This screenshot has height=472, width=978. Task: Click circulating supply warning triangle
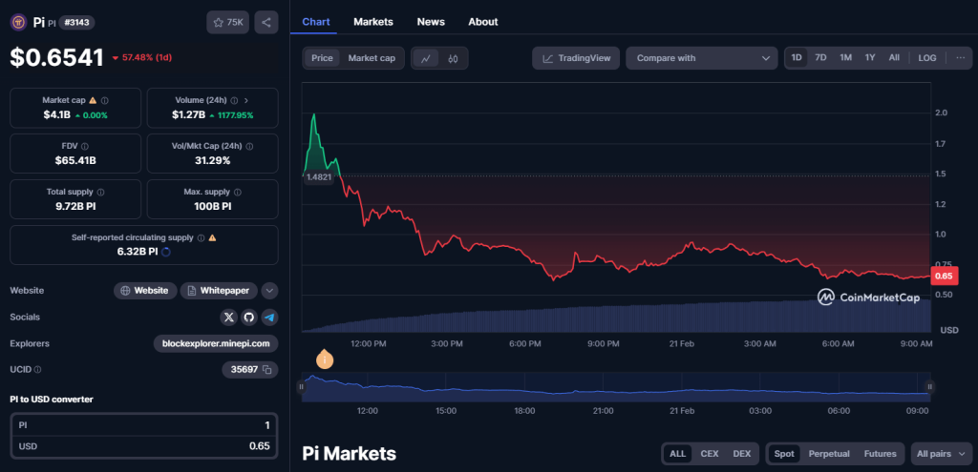coord(212,237)
